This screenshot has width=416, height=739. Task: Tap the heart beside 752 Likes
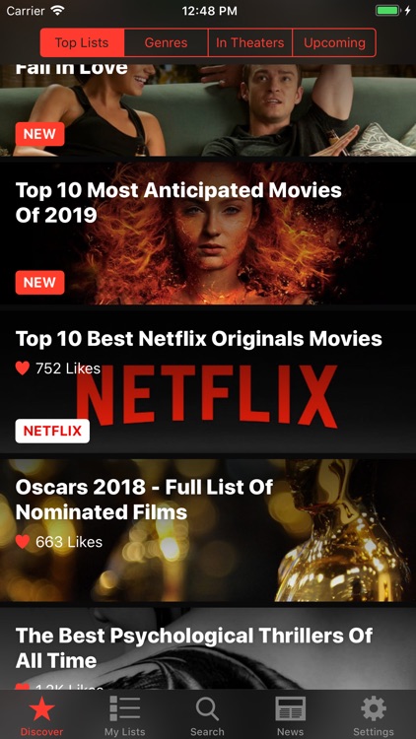point(22,369)
